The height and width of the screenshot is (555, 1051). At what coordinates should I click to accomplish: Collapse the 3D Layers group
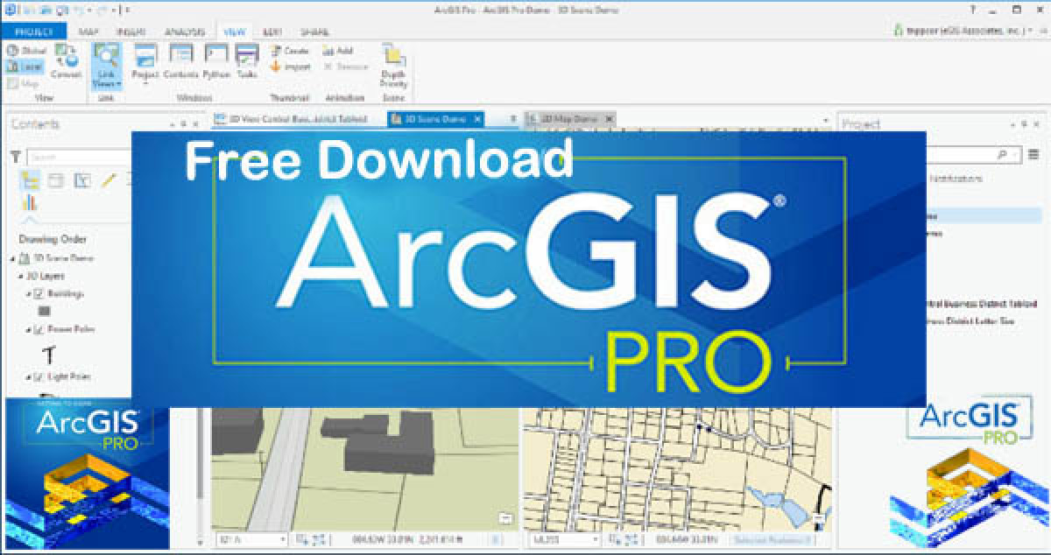tap(20, 277)
